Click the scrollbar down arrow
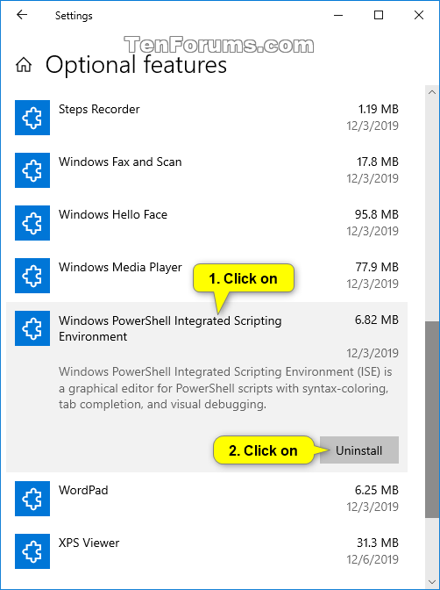The image size is (440, 590). coord(432,582)
